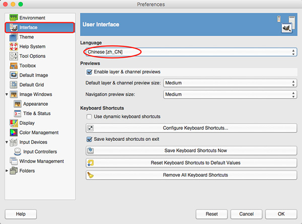
Task: Click Configure Keyboard Shortcuts button
Action: 191,128
